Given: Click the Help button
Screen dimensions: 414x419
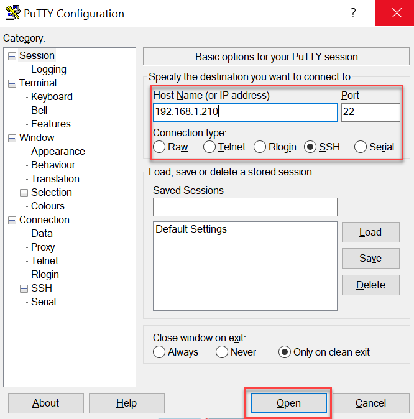Looking at the screenshot, I should tap(127, 403).
